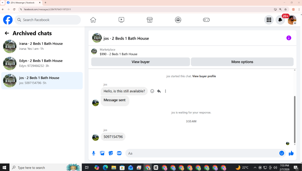Open Task View on the taskbar
The image size is (302, 171).
tap(87, 167)
